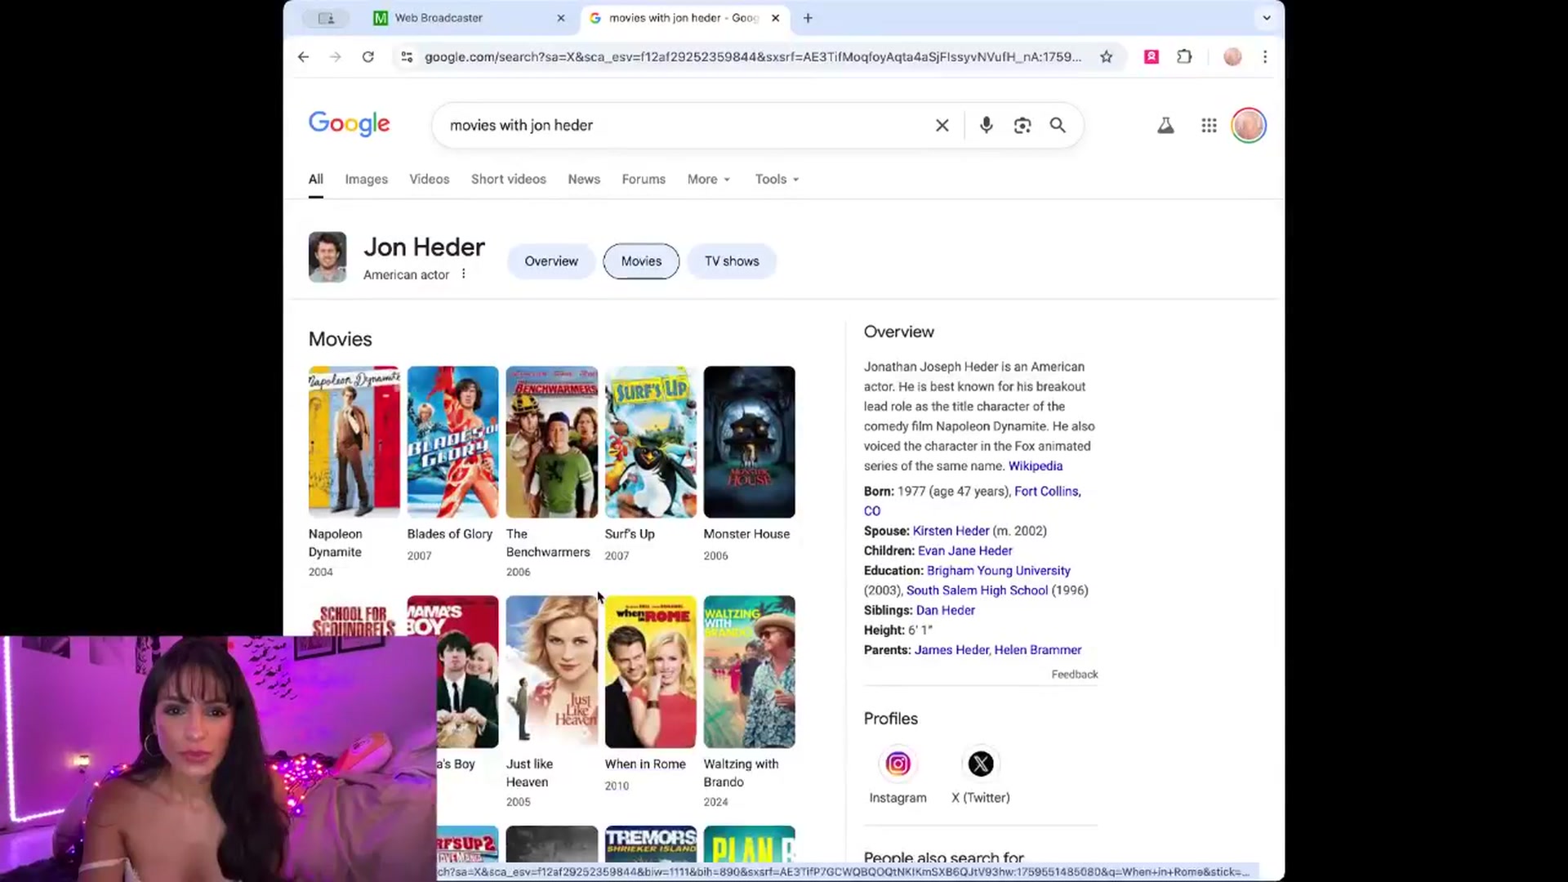Expand the More search filters dropdown
The height and width of the screenshot is (882, 1568).
(x=708, y=179)
